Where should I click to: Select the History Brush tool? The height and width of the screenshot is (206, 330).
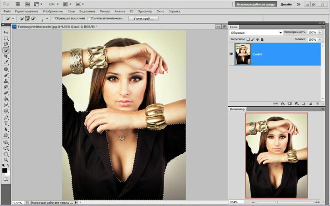(x=6, y=87)
